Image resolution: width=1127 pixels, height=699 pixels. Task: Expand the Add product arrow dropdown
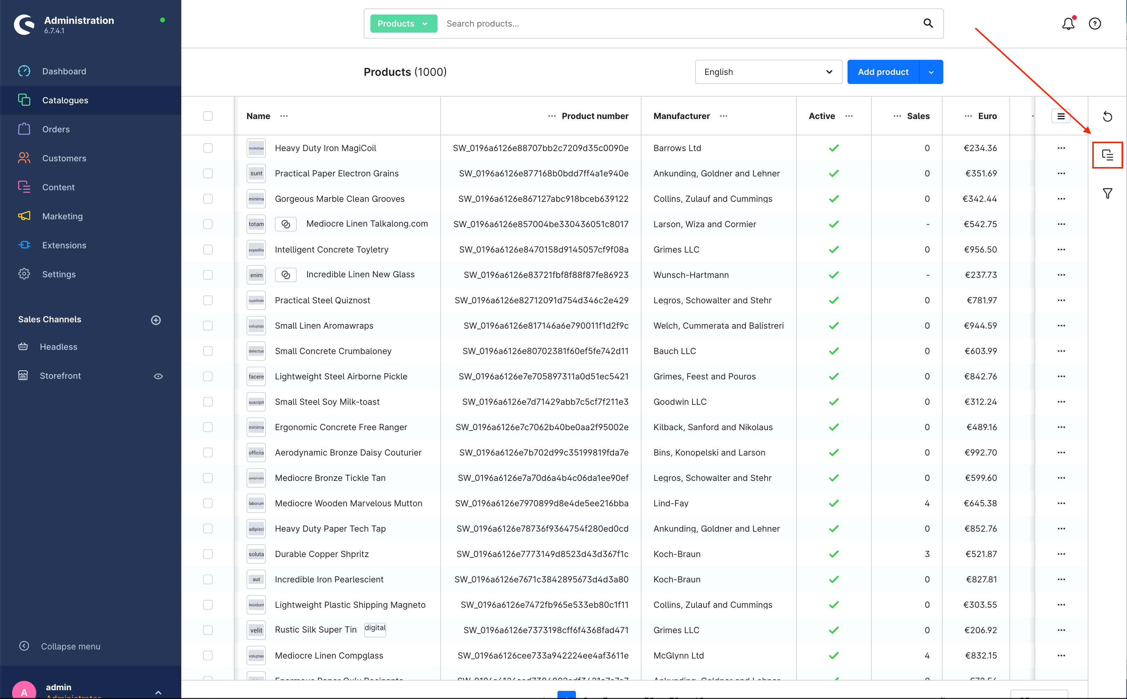[x=931, y=72]
